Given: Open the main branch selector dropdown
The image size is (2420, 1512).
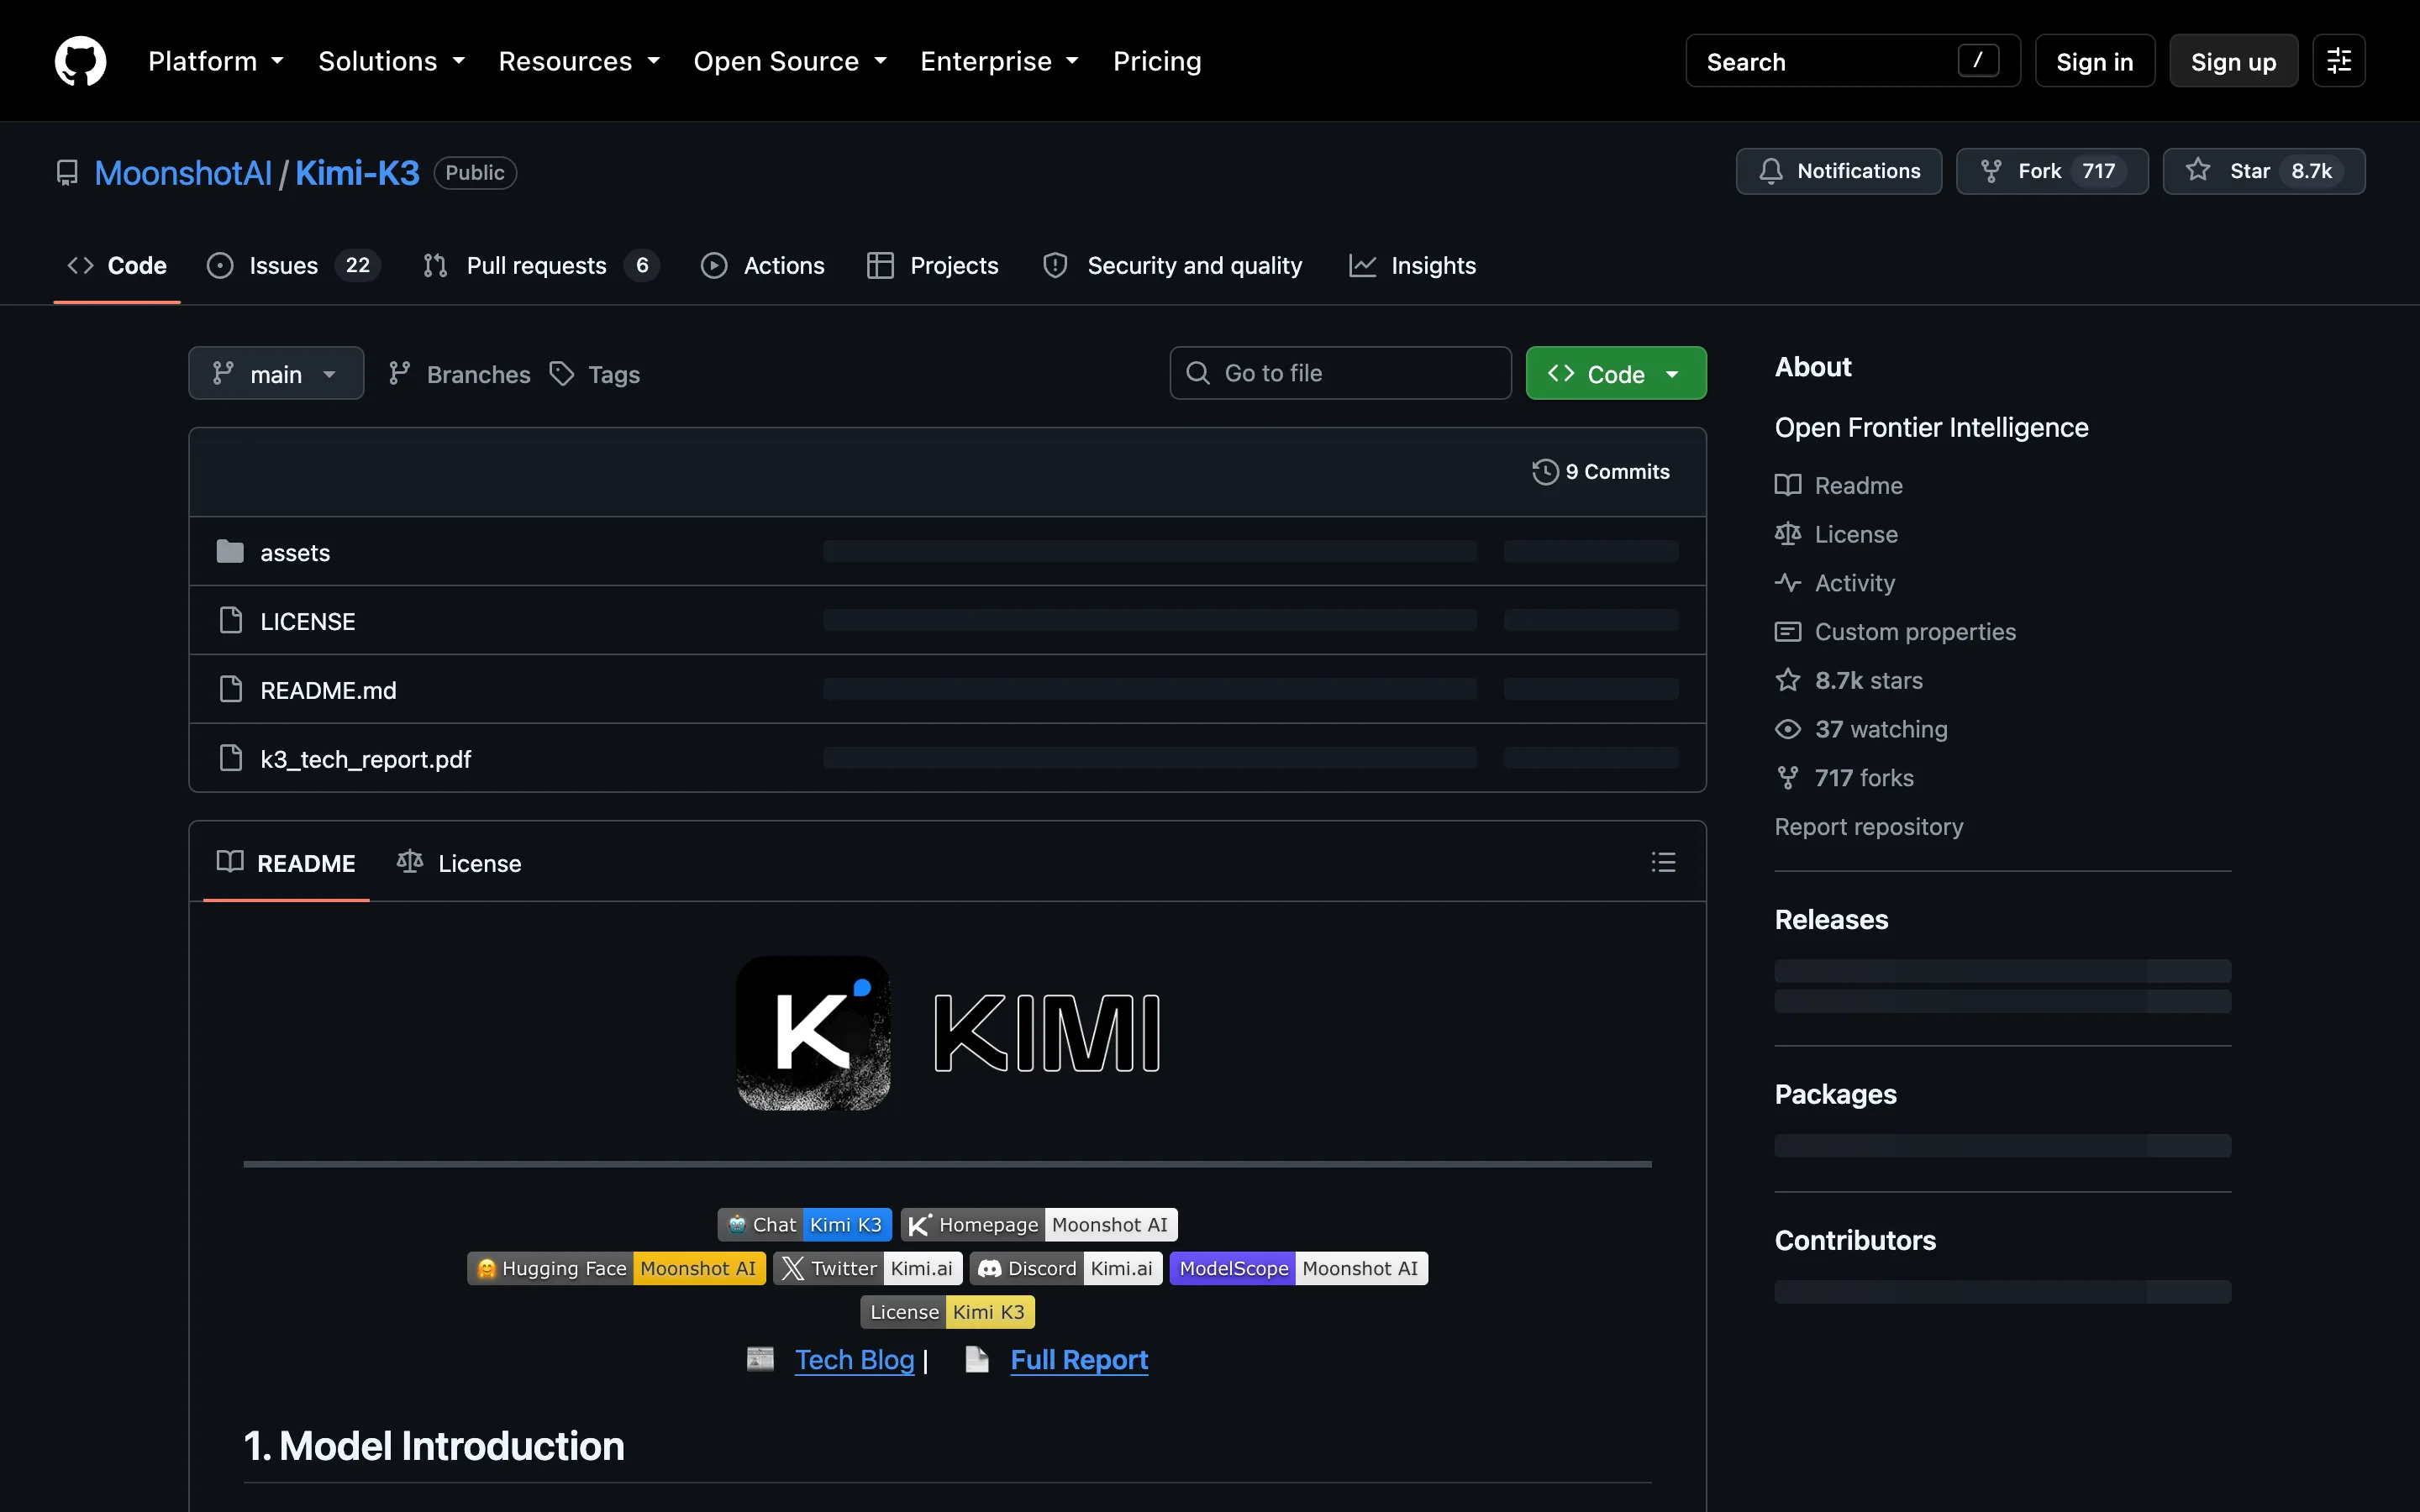Looking at the screenshot, I should coord(276,373).
